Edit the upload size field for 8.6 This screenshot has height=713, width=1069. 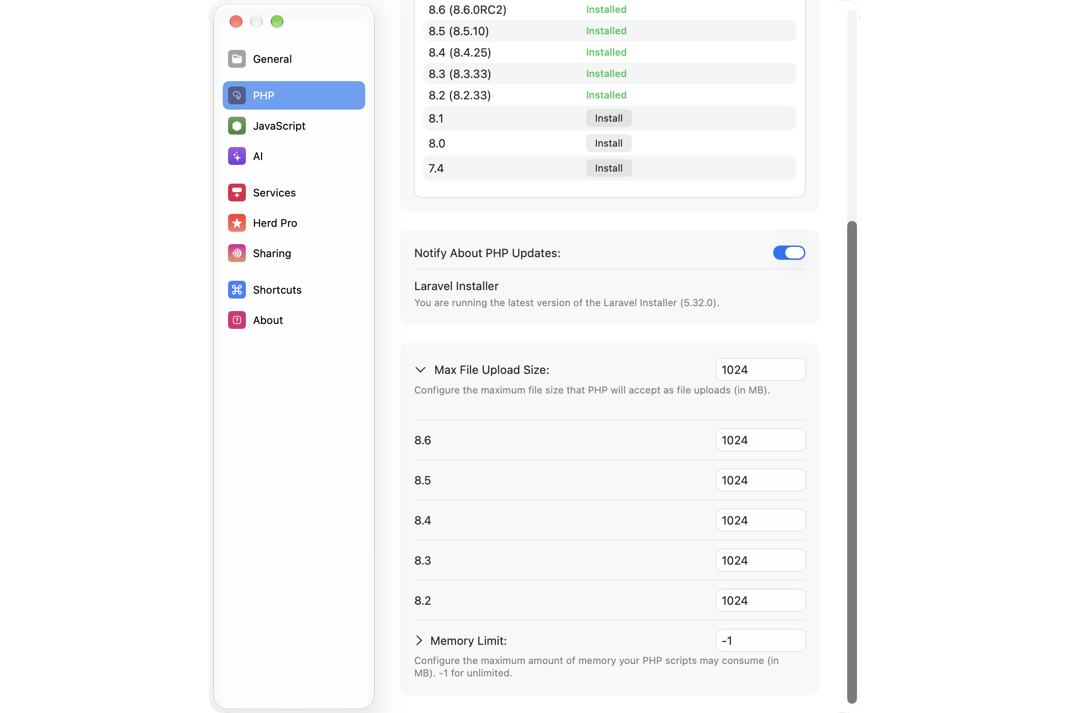760,440
